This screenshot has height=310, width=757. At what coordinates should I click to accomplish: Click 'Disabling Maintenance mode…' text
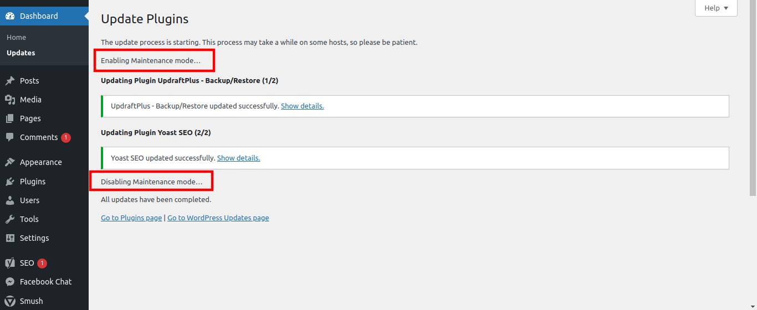152,182
